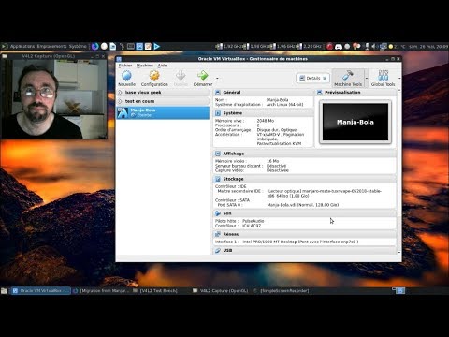Start the VM with Démarrer arrow
The image size is (449, 337).
coord(203,76)
